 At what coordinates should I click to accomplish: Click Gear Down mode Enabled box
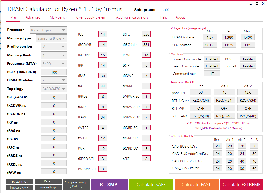(212, 66)
